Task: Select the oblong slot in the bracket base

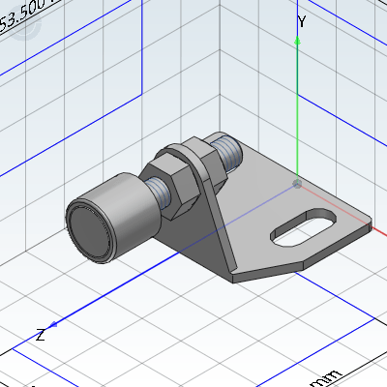Action: click(x=303, y=227)
